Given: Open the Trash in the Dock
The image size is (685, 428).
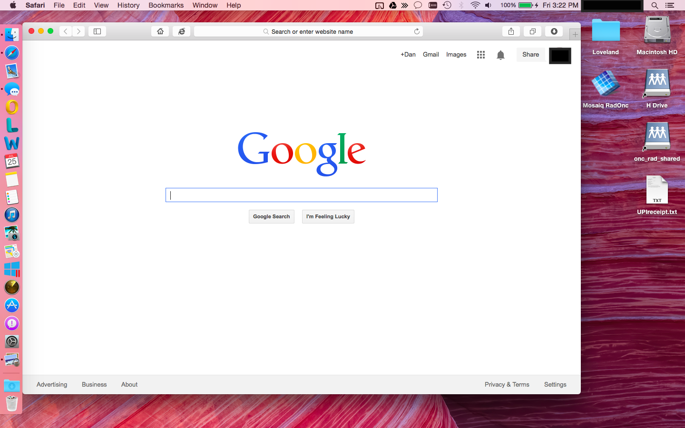Looking at the screenshot, I should tap(12, 403).
